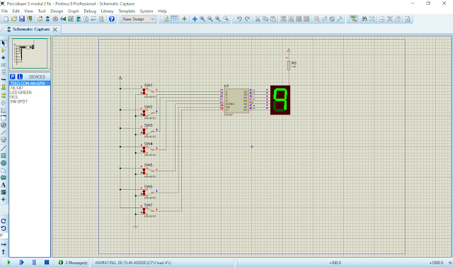The image size is (453, 267).
Task: Rotate anticlockwise using the rotation icon
Action: point(4,228)
